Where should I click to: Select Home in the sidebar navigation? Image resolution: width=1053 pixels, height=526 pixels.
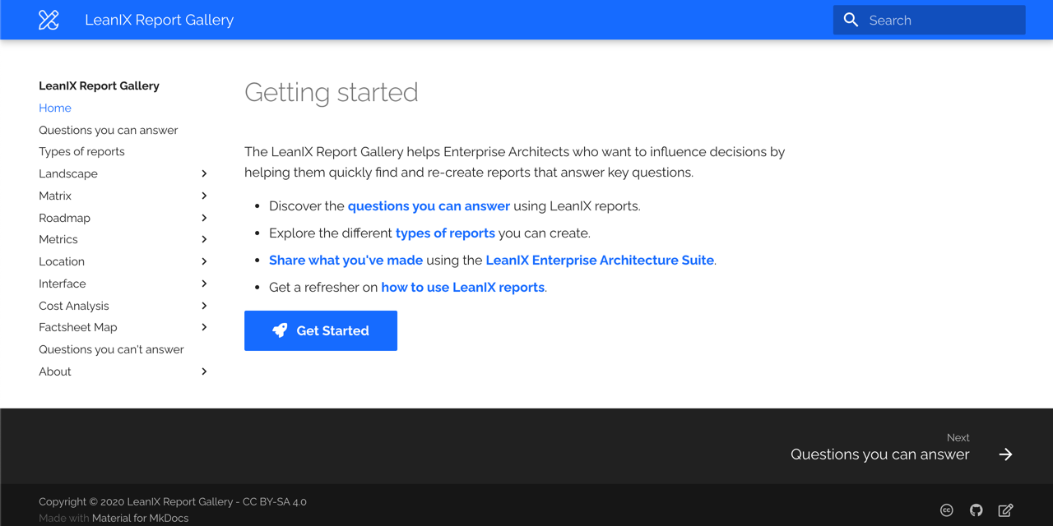[55, 108]
